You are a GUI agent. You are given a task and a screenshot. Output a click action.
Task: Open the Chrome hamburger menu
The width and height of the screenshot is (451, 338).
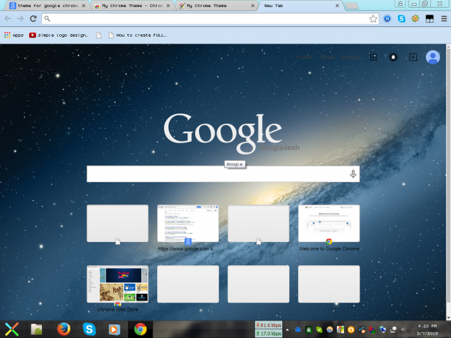[444, 19]
